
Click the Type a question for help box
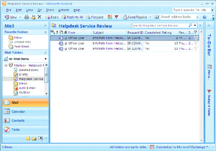pyautogui.click(x=192, y=10)
